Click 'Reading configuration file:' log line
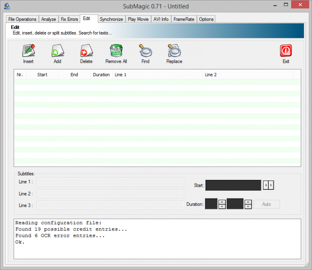Image resolution: width=312 pixels, height=270 pixels. 58,223
